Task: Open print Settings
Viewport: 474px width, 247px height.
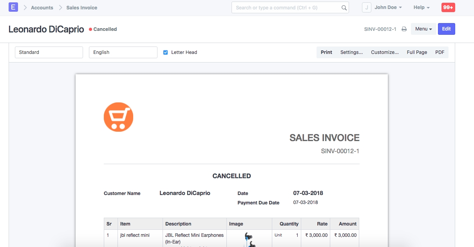Action: coord(351,52)
